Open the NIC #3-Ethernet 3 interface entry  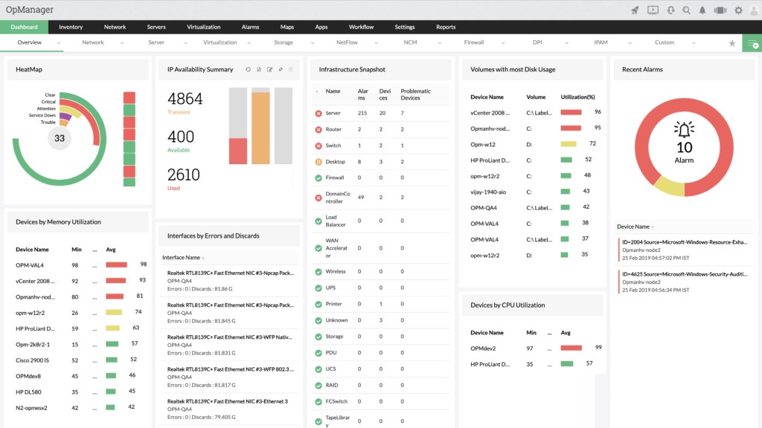point(228,401)
